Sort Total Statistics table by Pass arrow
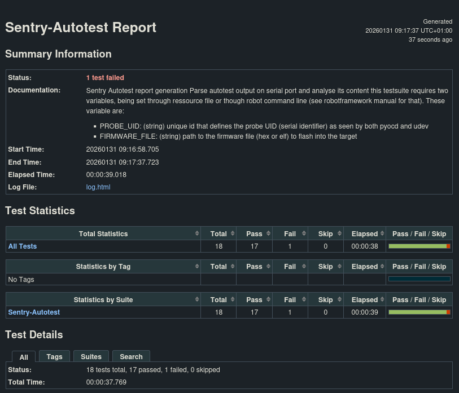Screen dimensions: 459x393 [268, 233]
